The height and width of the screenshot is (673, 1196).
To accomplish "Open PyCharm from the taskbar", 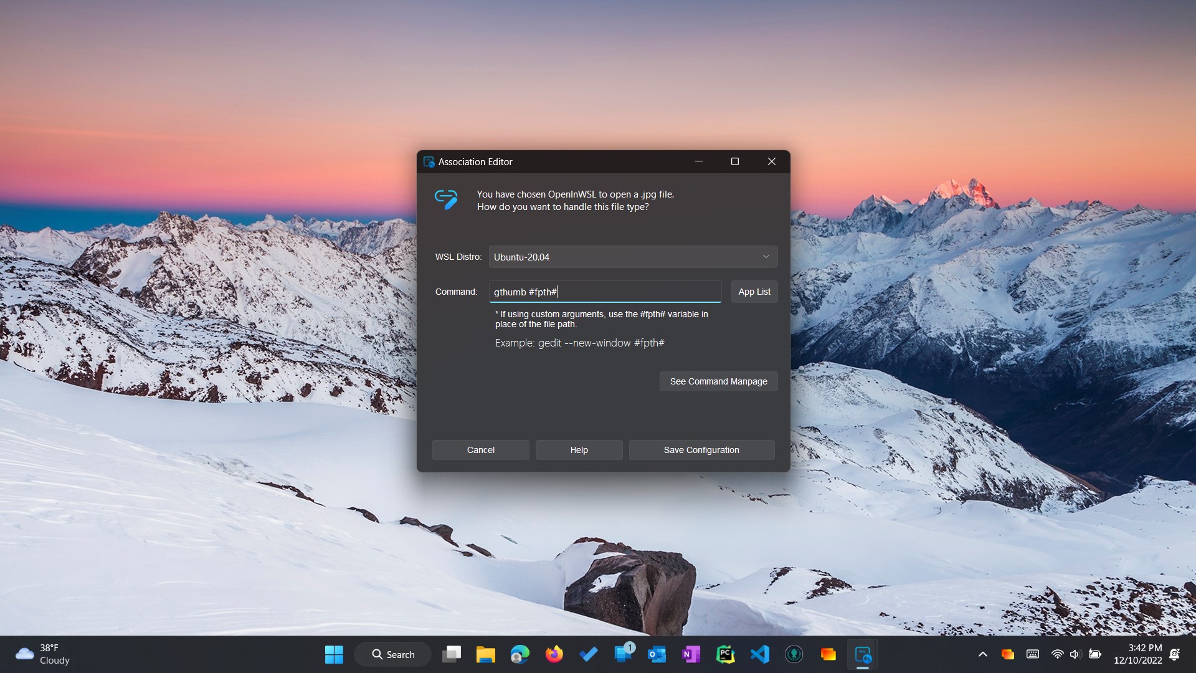I will [x=725, y=654].
